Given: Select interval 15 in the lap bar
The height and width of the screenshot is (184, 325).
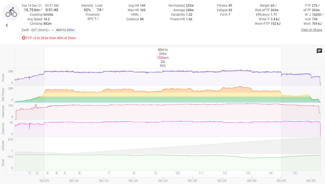Looking at the screenshot, I should point(294,173).
